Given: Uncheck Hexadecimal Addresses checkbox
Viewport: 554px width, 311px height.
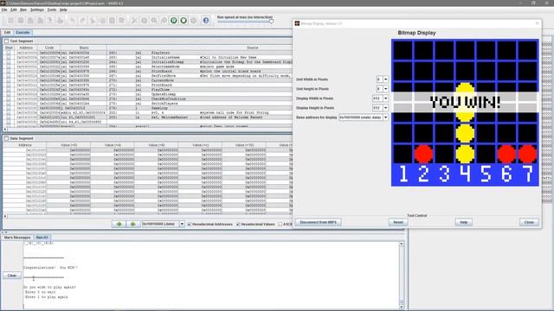Looking at the screenshot, I should click(x=190, y=225).
